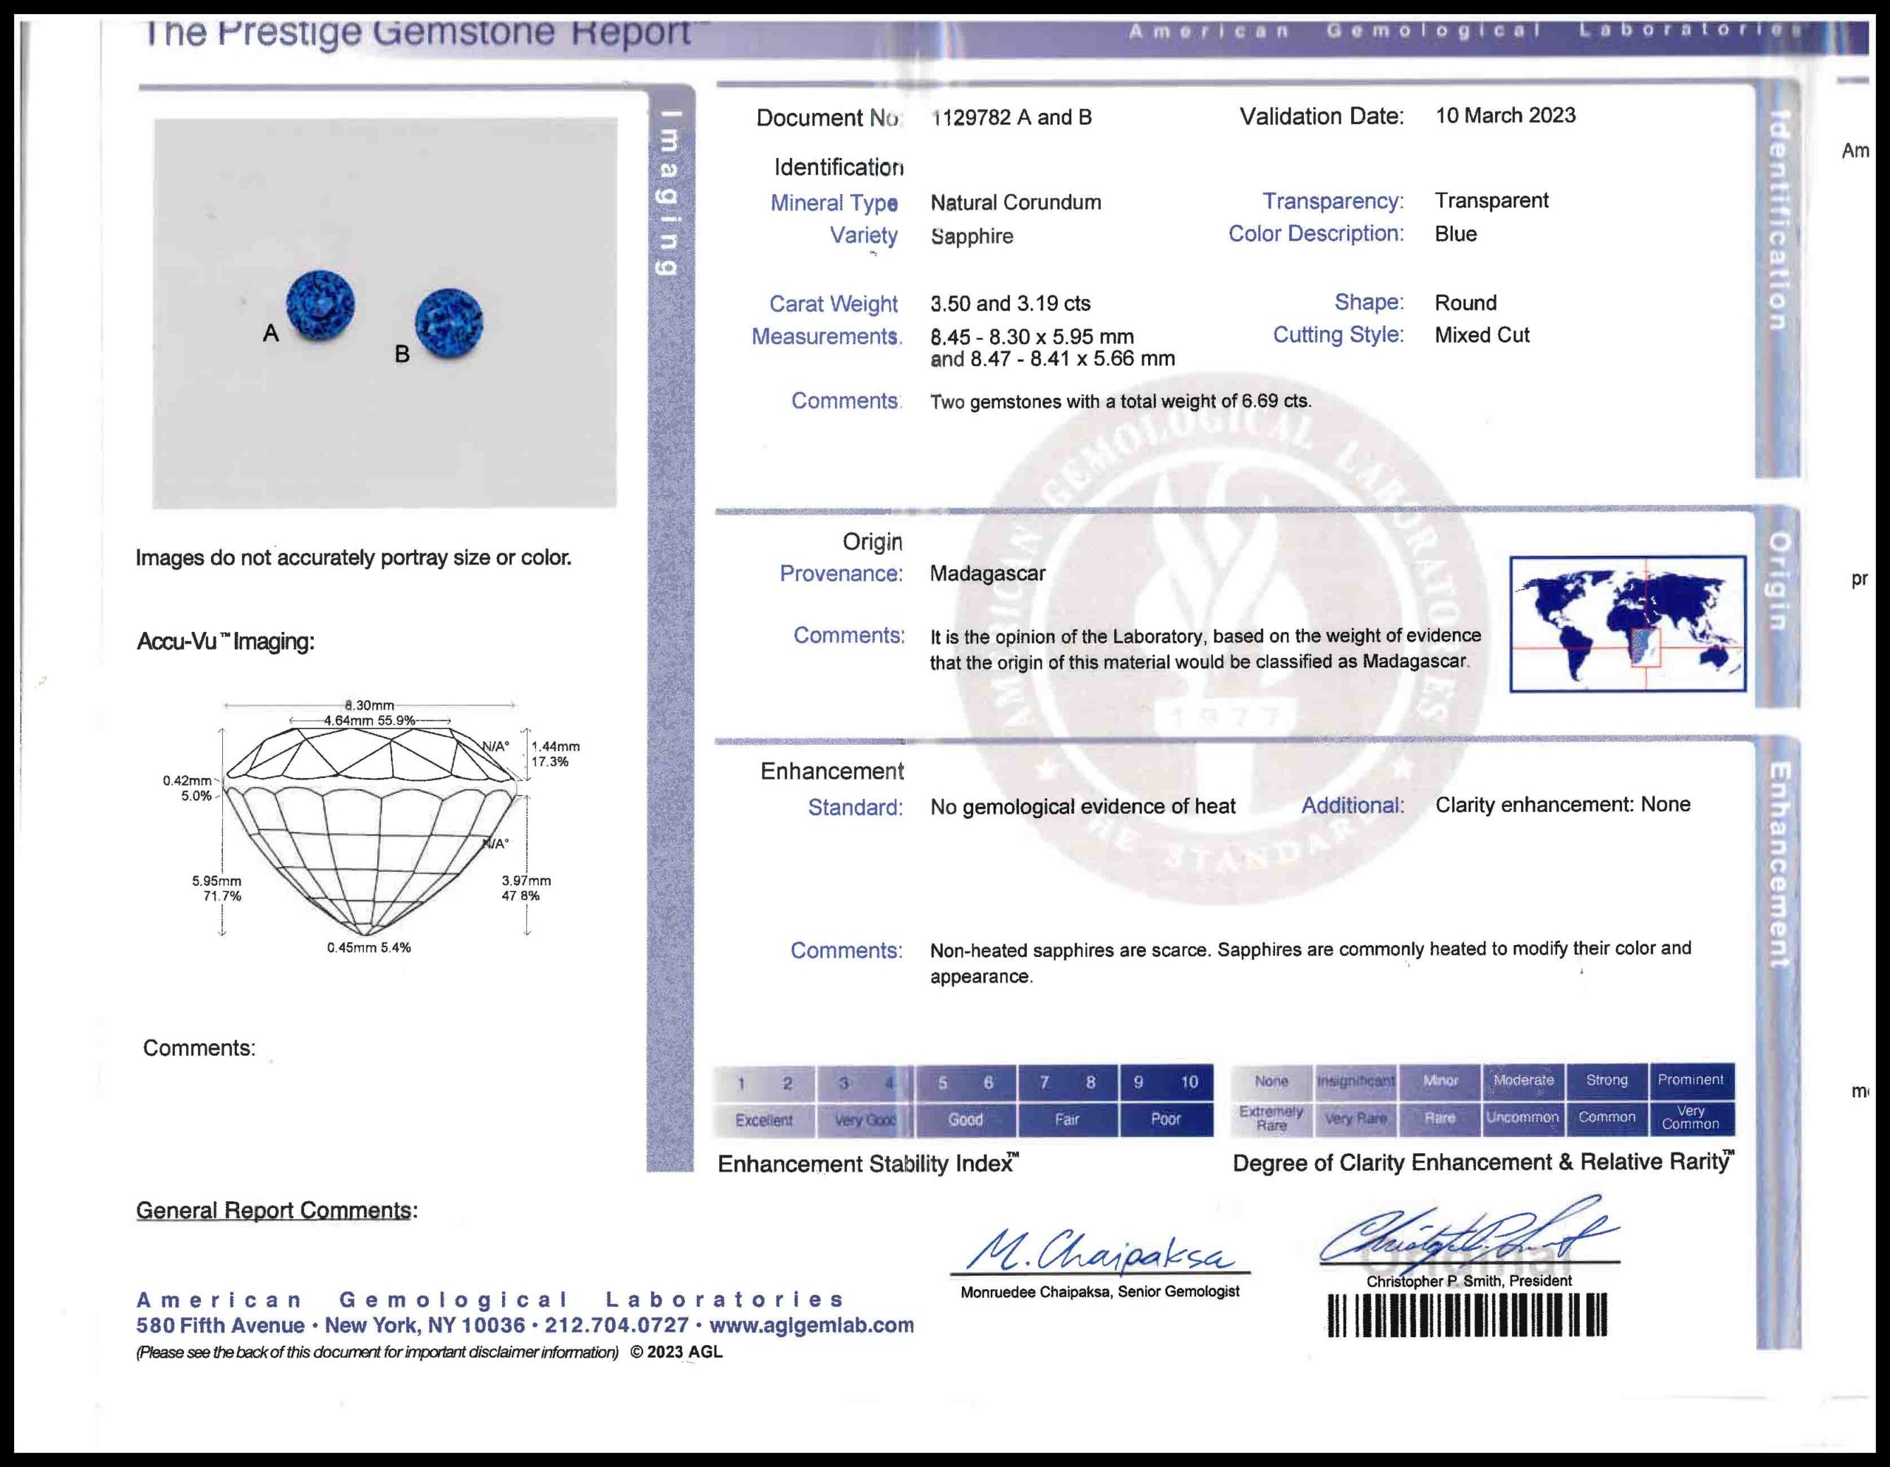This screenshot has width=1890, height=1467.
Task: Click the M. Chaipaksa signature
Action: 1099,1251
